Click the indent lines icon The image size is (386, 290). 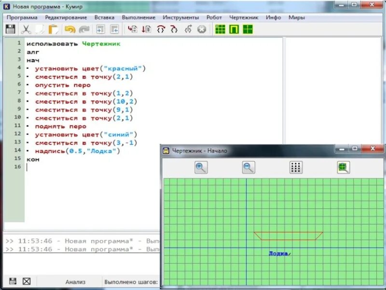pyautogui.click(x=100, y=29)
